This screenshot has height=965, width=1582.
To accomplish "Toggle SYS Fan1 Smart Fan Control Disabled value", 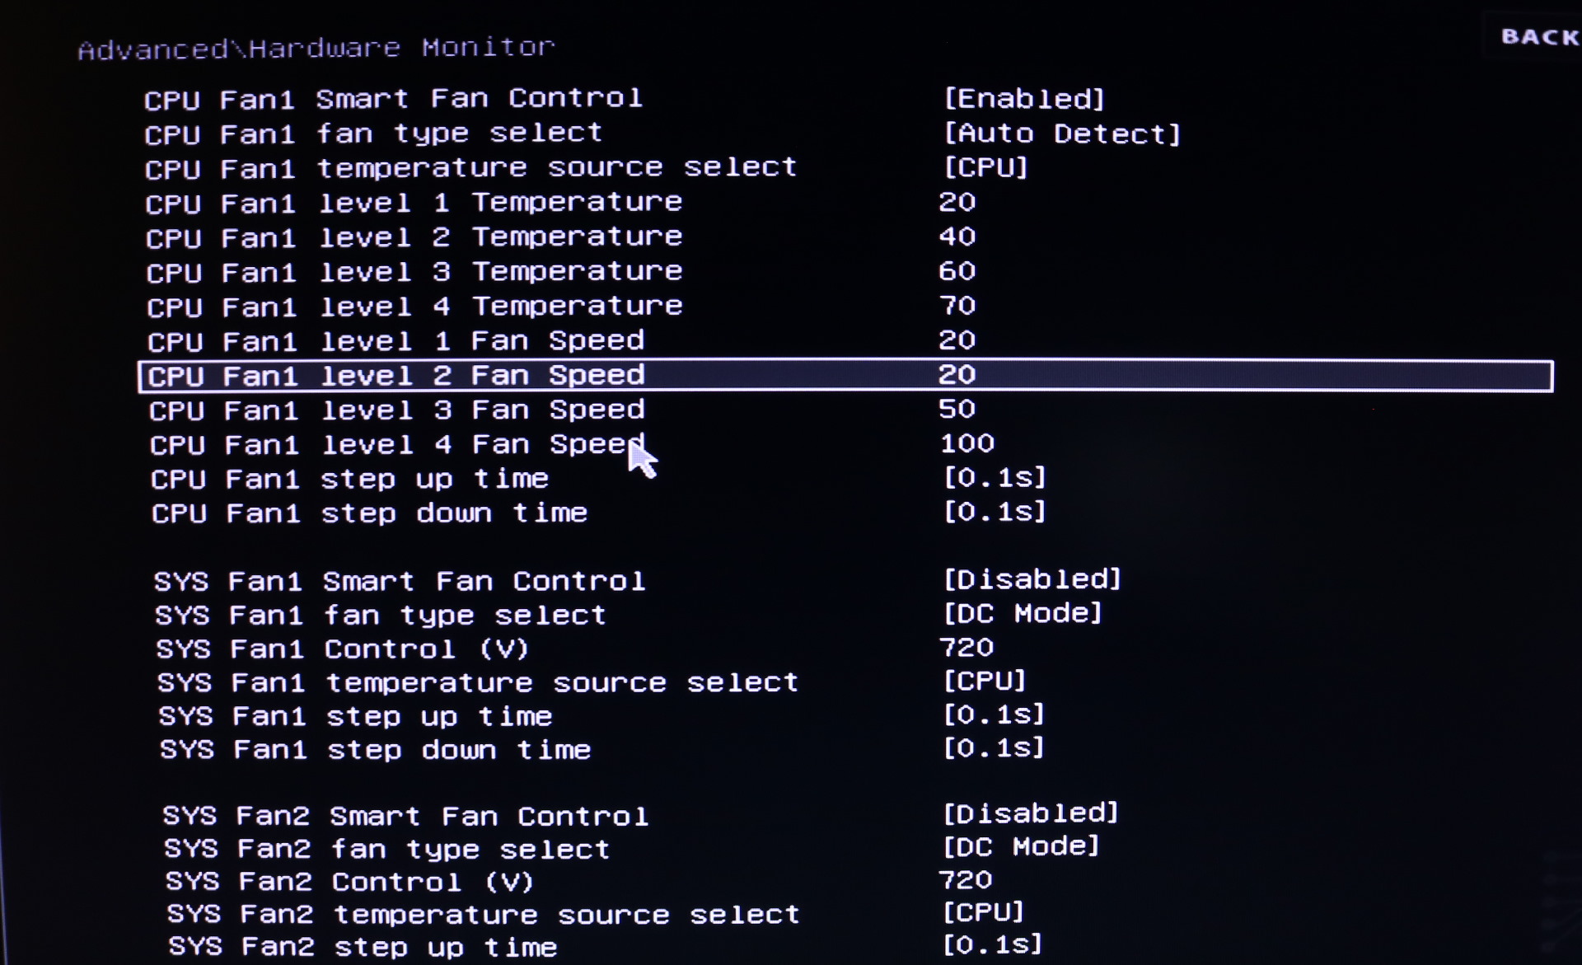I will click(x=1032, y=579).
